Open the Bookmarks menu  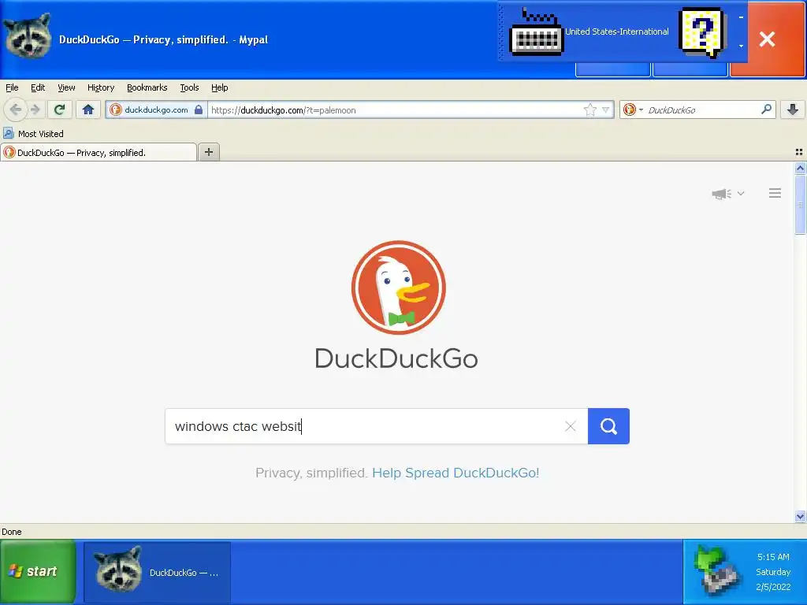[x=147, y=87]
